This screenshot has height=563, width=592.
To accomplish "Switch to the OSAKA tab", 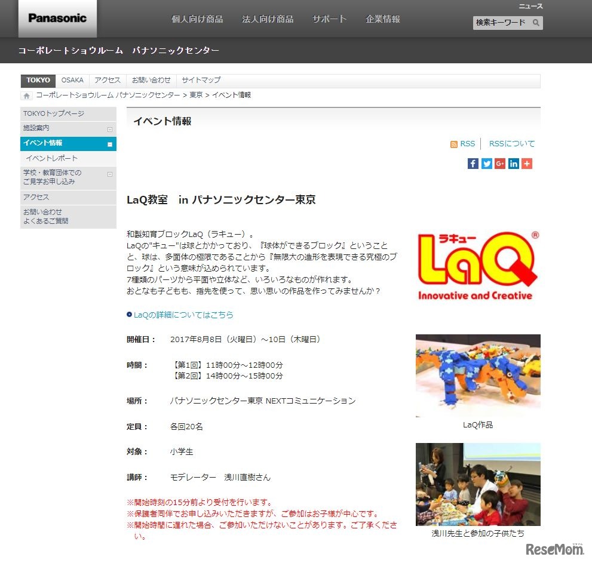I will tap(72, 80).
